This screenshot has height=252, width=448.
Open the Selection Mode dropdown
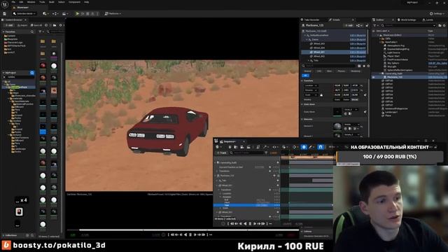tap(24, 13)
